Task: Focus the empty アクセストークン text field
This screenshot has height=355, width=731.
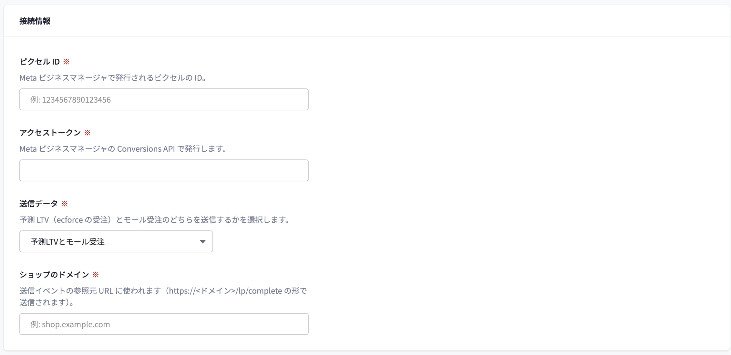Action: click(164, 170)
